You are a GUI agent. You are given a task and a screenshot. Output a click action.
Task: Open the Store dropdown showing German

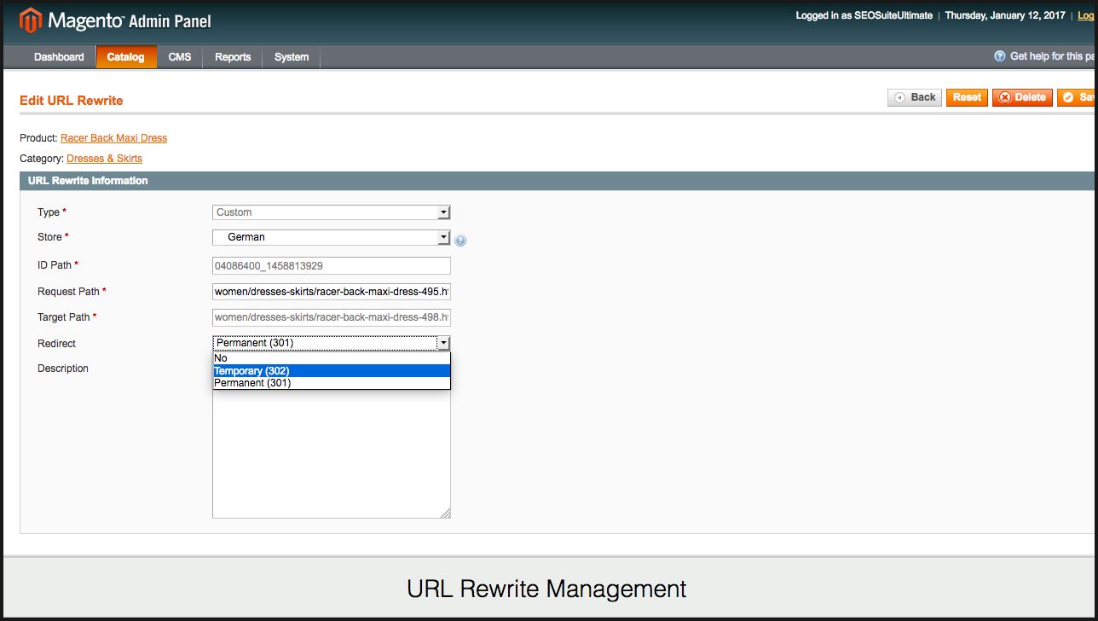tap(331, 237)
